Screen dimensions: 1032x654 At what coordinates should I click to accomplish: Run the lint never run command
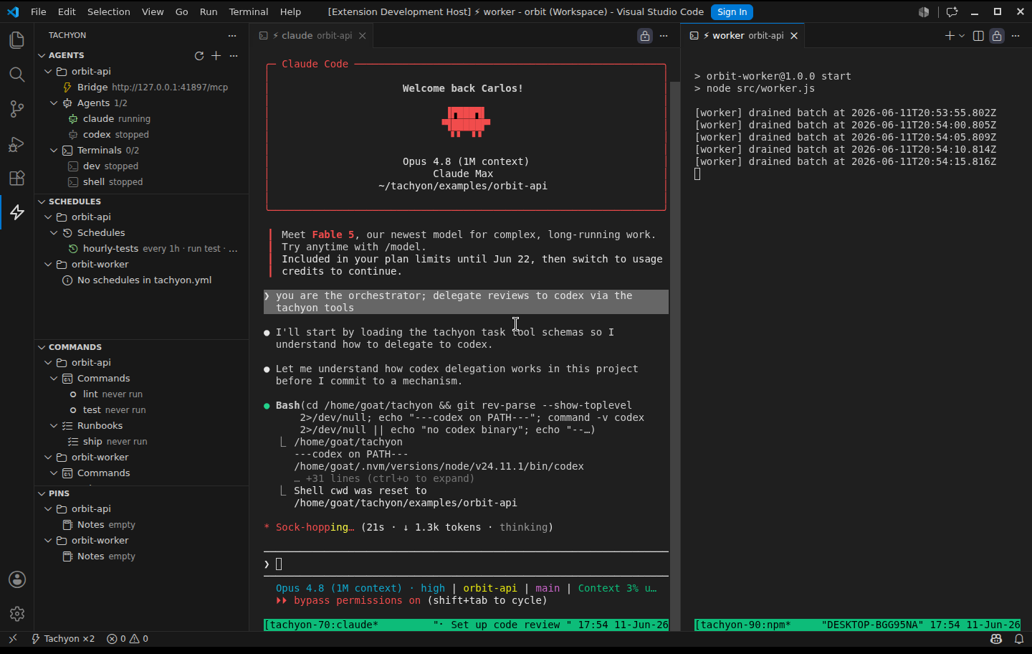(142, 394)
